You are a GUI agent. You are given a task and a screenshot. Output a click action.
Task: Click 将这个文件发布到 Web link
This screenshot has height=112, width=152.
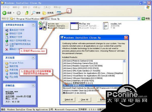pos(20,41)
